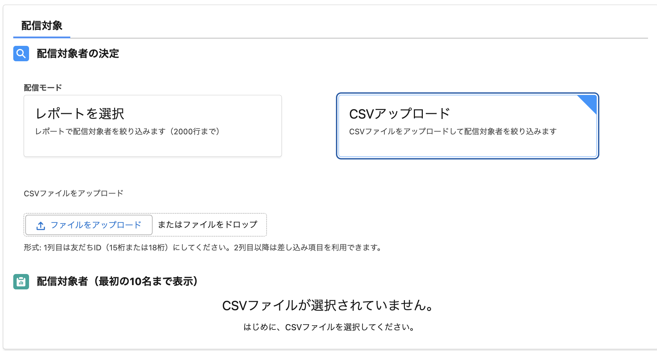Image resolution: width=657 pixels, height=351 pixels.
Task: Switch to the 配信対象 tab
Action: point(42,26)
